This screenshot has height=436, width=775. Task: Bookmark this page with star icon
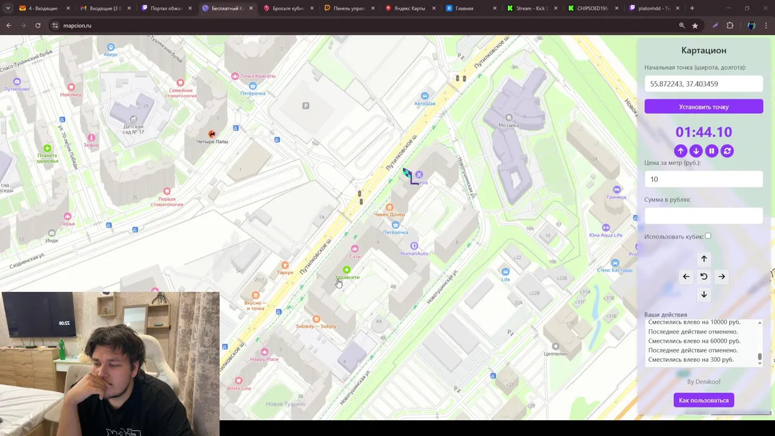tap(695, 25)
